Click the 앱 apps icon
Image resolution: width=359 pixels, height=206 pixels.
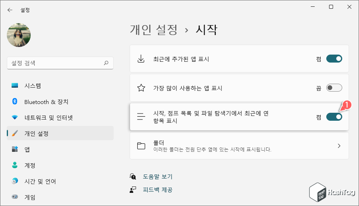(15, 149)
